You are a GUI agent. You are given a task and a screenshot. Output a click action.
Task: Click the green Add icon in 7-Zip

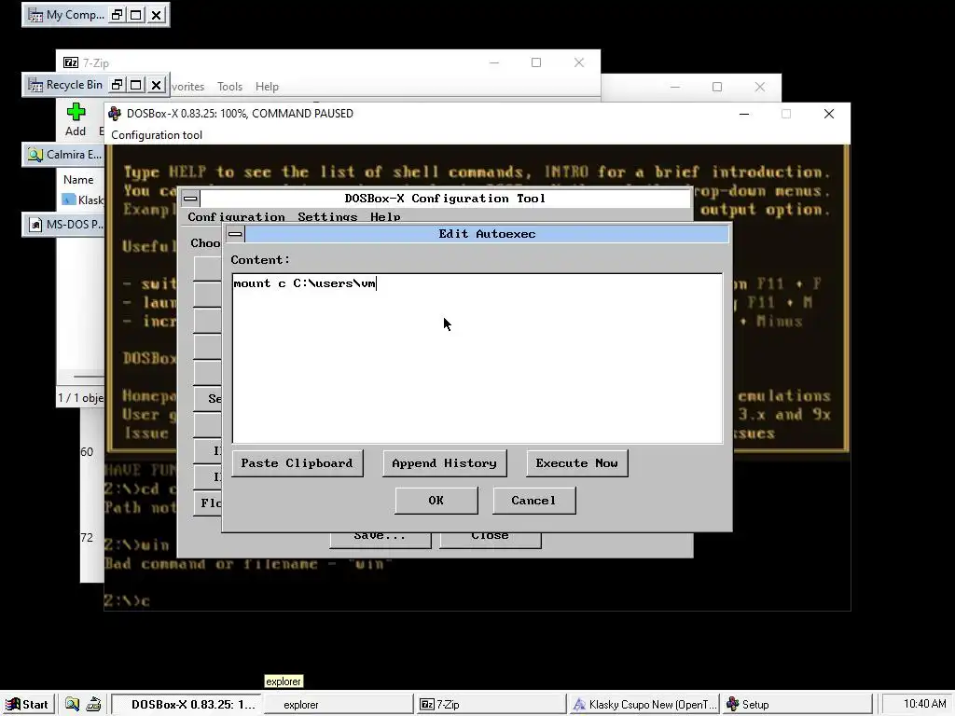click(76, 112)
